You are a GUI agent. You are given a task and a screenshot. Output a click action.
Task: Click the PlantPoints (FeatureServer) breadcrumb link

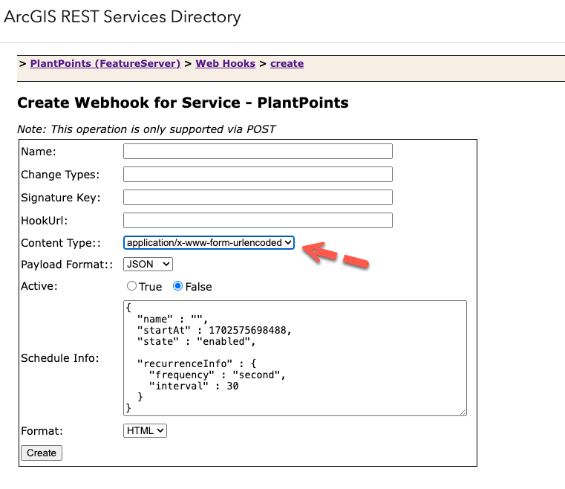[105, 64]
